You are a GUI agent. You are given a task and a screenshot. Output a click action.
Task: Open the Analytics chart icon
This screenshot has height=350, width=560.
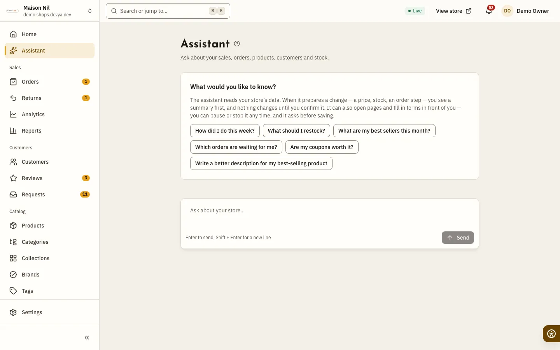click(x=13, y=114)
